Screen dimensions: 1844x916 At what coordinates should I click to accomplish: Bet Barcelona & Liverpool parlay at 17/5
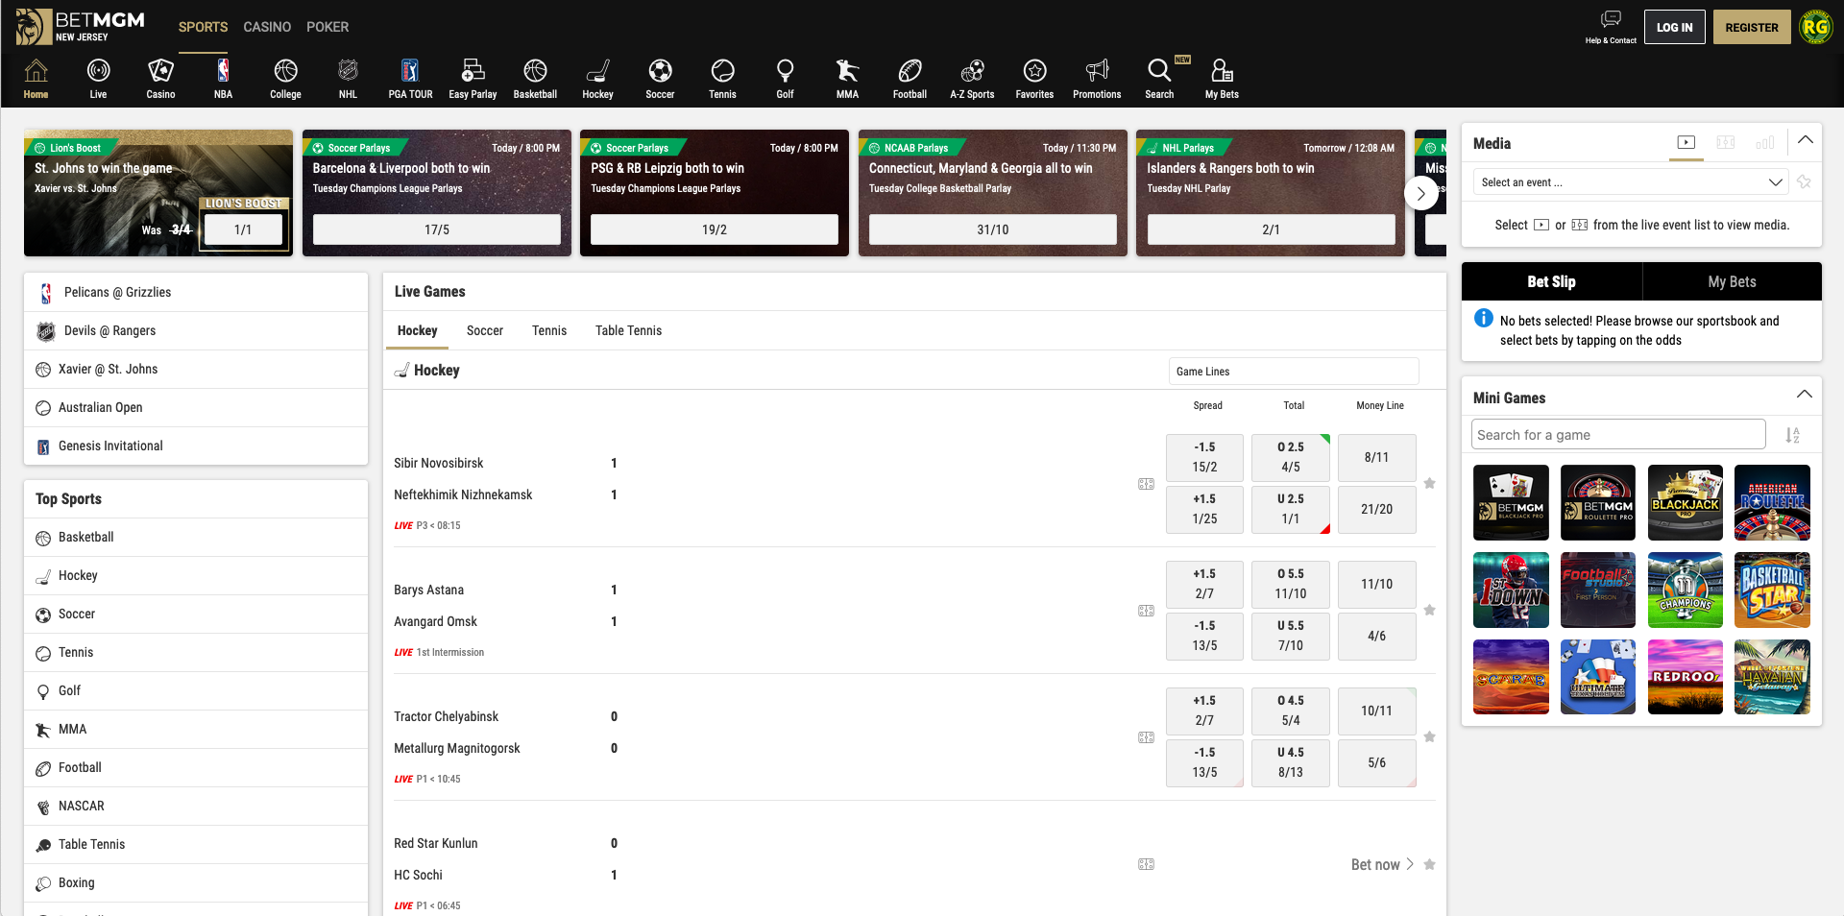pos(437,229)
